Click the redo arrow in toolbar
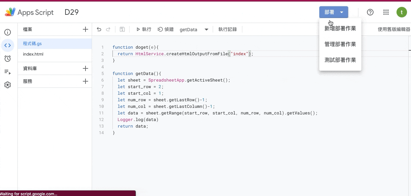Viewport: 411px width, 196px height. click(108, 29)
